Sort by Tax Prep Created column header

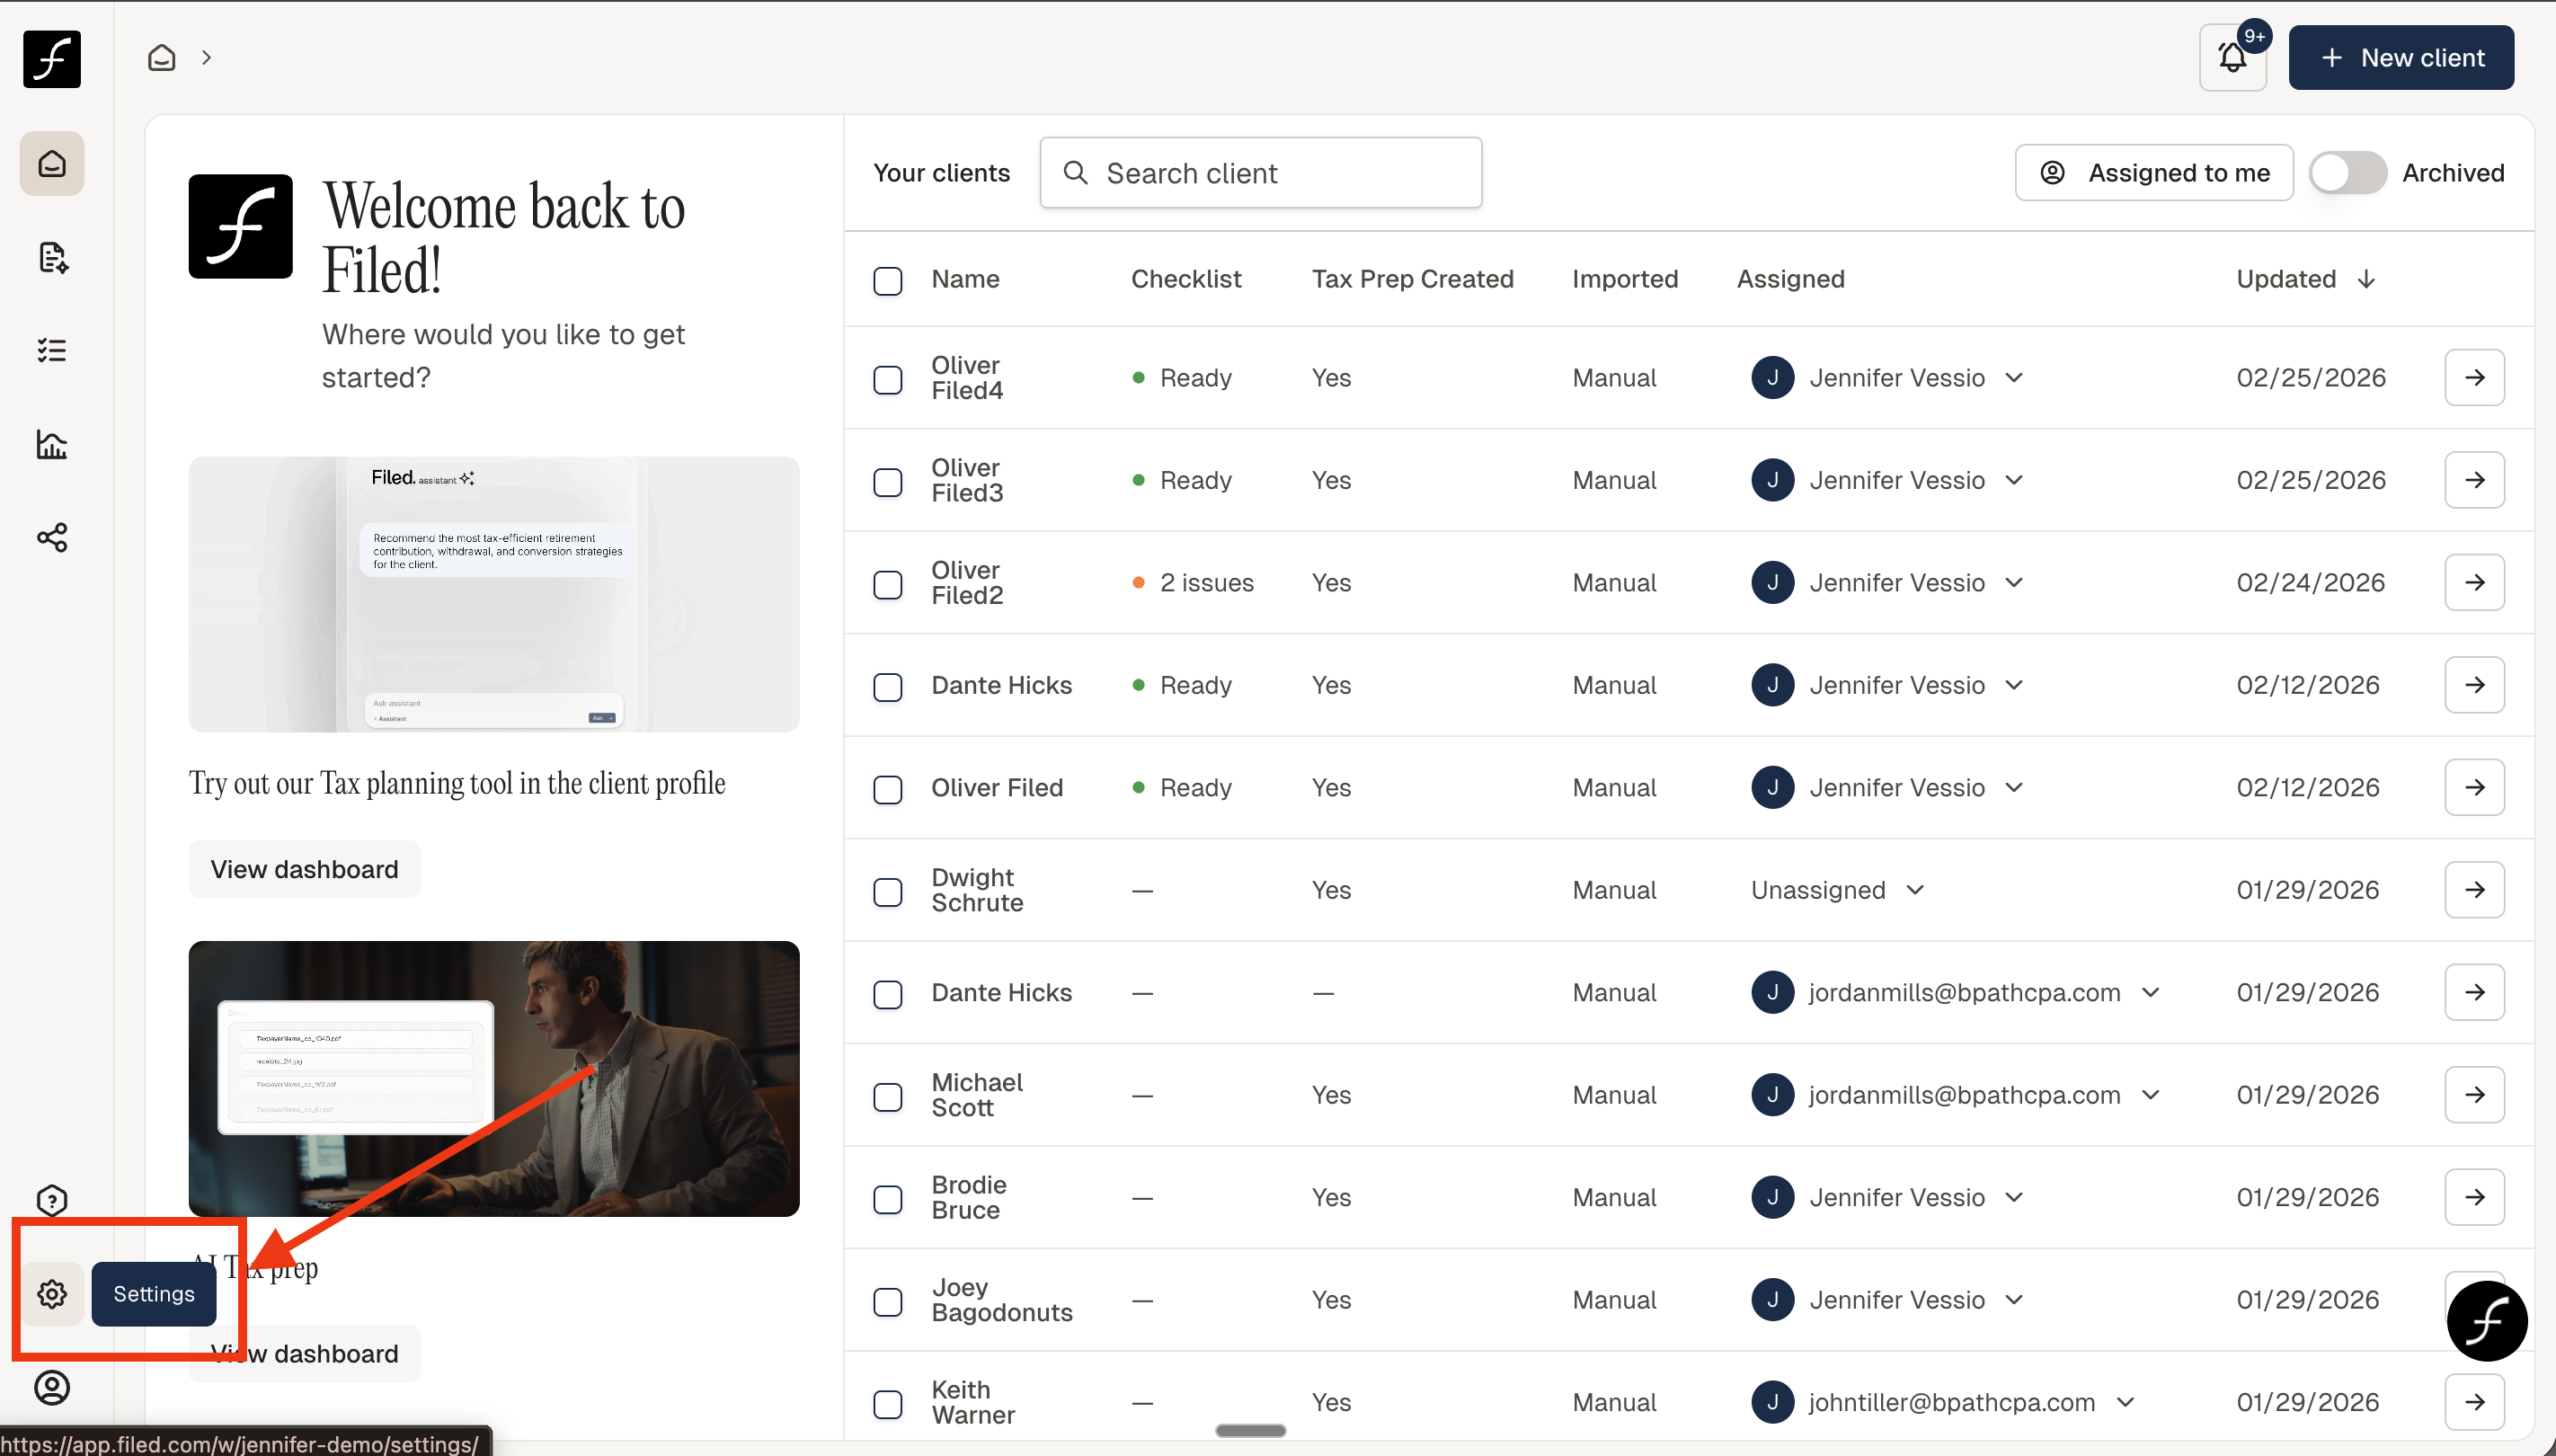1412,279
